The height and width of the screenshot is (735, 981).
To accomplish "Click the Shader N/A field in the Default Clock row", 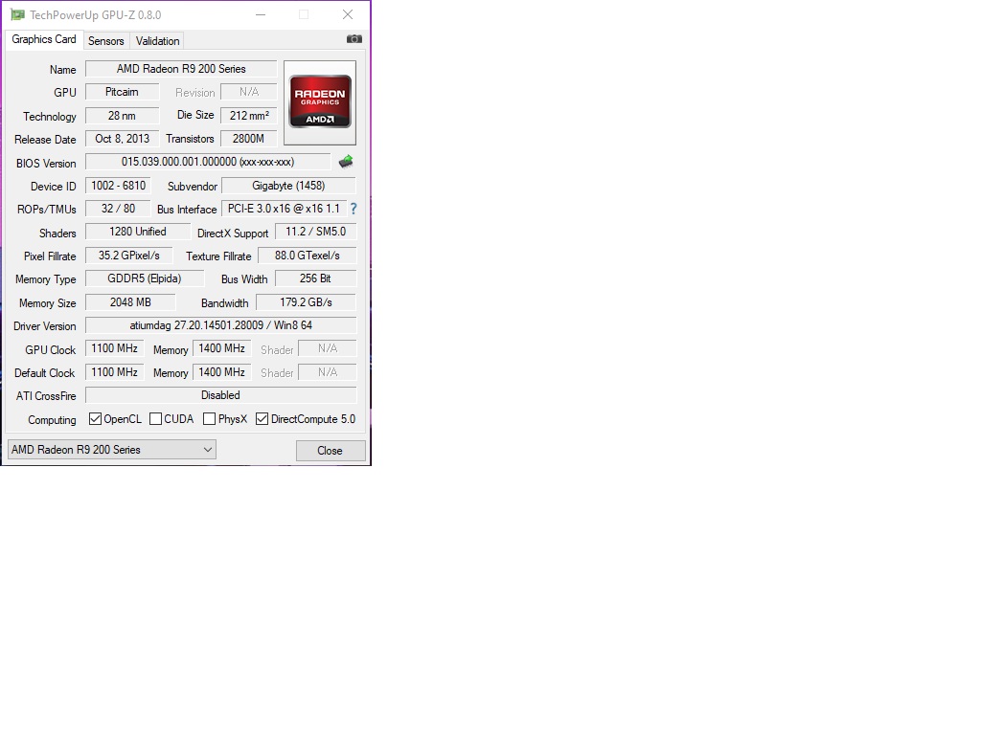I will pyautogui.click(x=328, y=372).
